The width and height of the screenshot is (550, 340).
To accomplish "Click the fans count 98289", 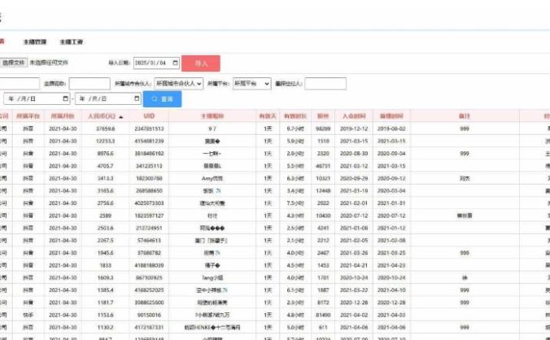I will [x=323, y=129].
